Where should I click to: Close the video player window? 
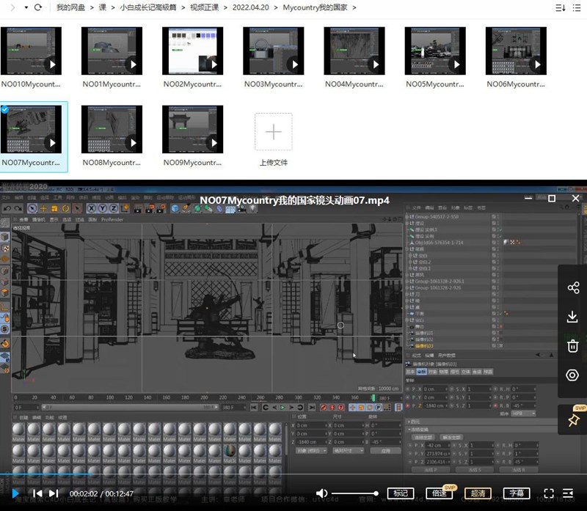coord(576,198)
